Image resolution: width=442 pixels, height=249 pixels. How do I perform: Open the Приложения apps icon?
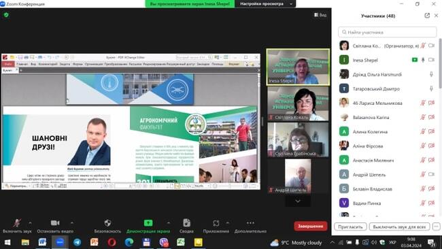click(216, 223)
